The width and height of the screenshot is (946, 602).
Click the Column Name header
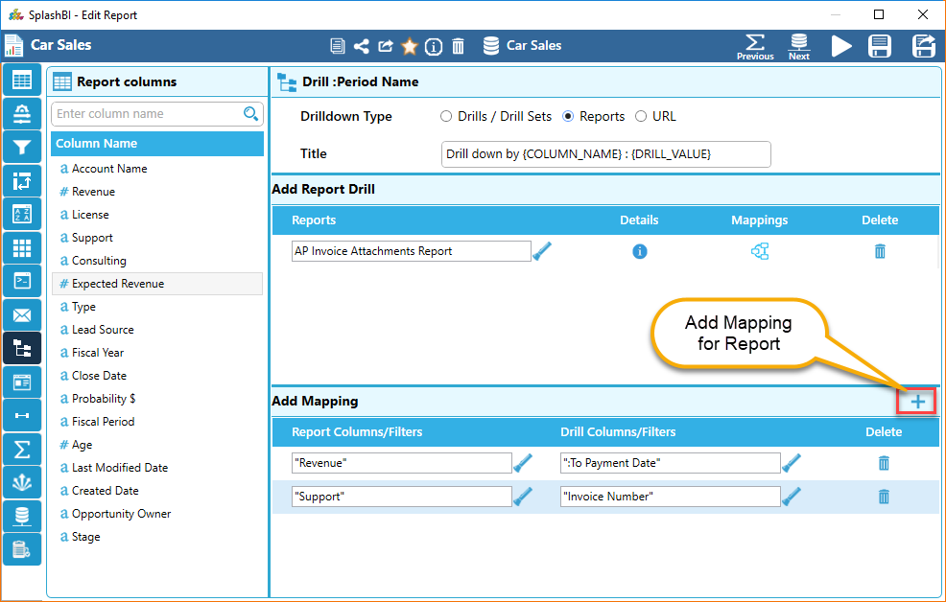(x=156, y=144)
